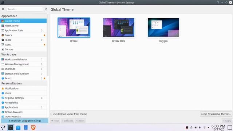Viewport: 233px width, 131px height.
Task: Click the Accessibility icon
Action: coord(3,103)
